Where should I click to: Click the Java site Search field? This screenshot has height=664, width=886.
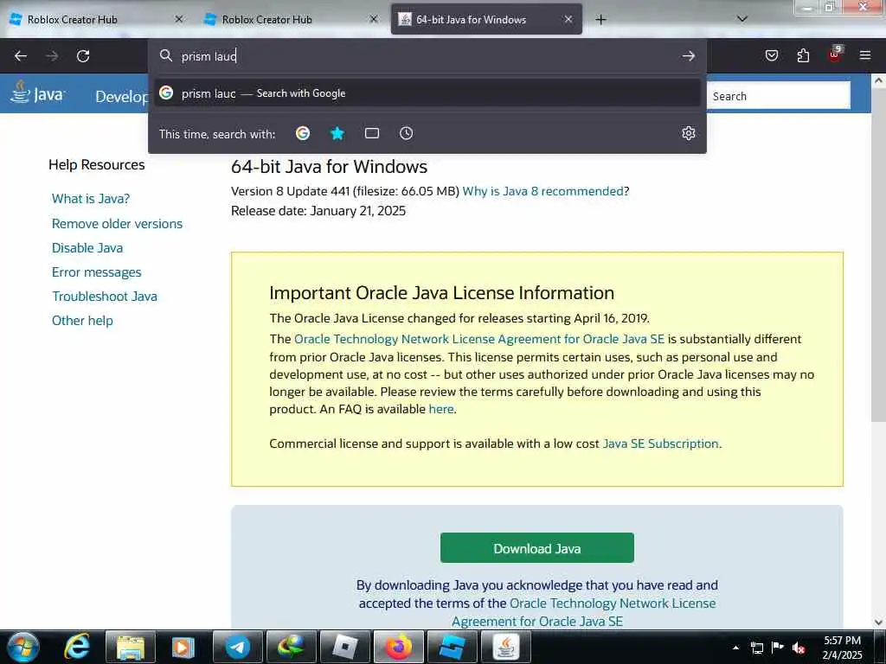[778, 96]
